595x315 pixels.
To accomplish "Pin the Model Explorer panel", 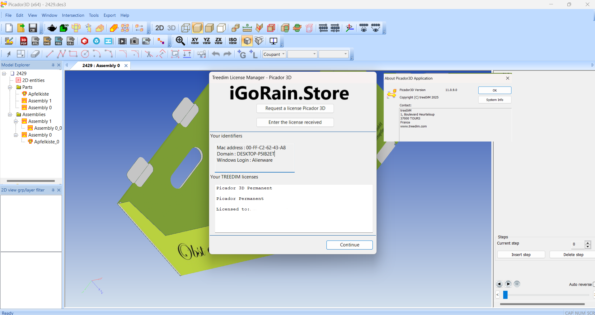I will (x=53, y=65).
